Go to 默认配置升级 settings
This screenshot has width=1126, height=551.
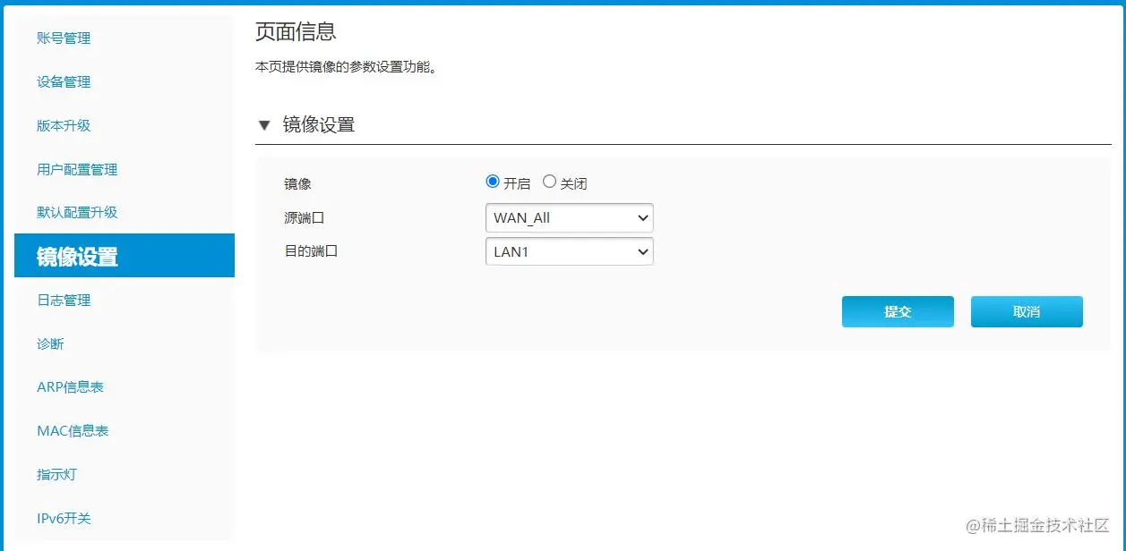tap(76, 212)
